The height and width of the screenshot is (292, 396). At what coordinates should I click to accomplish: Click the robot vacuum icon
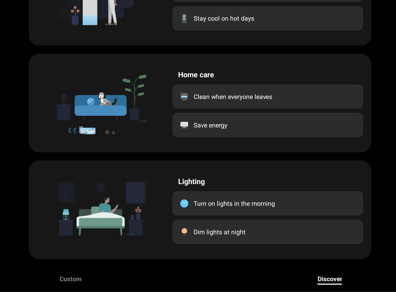[184, 97]
